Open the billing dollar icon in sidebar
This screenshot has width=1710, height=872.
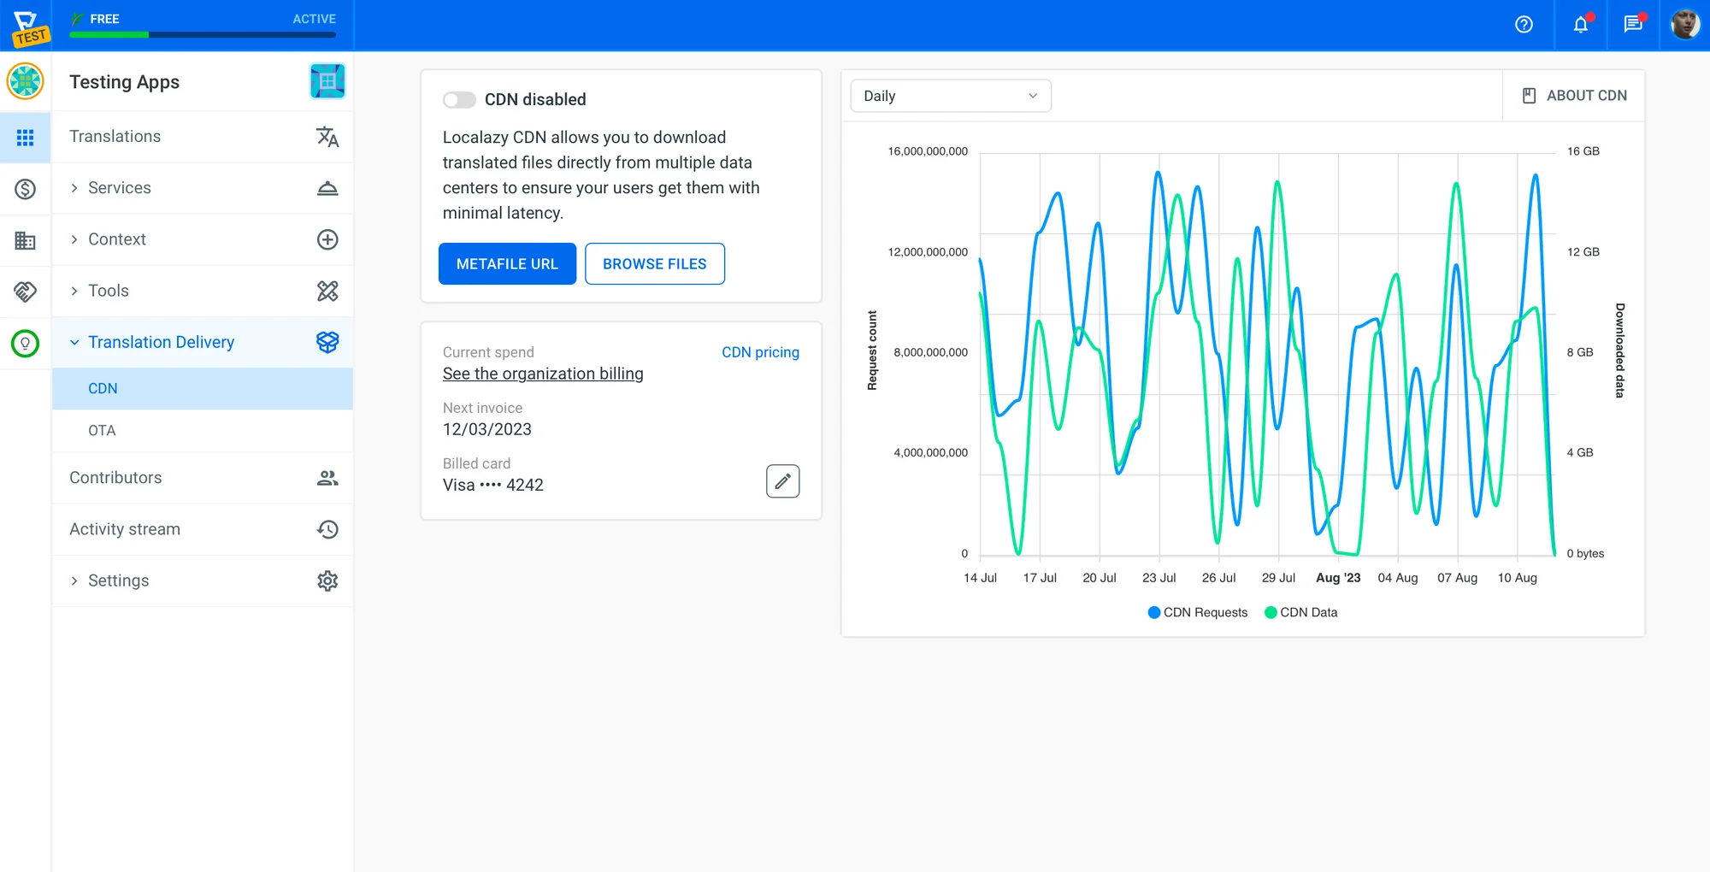point(26,189)
